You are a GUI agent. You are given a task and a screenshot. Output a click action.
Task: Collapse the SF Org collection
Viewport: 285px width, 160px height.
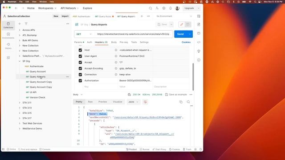(x=20, y=61)
